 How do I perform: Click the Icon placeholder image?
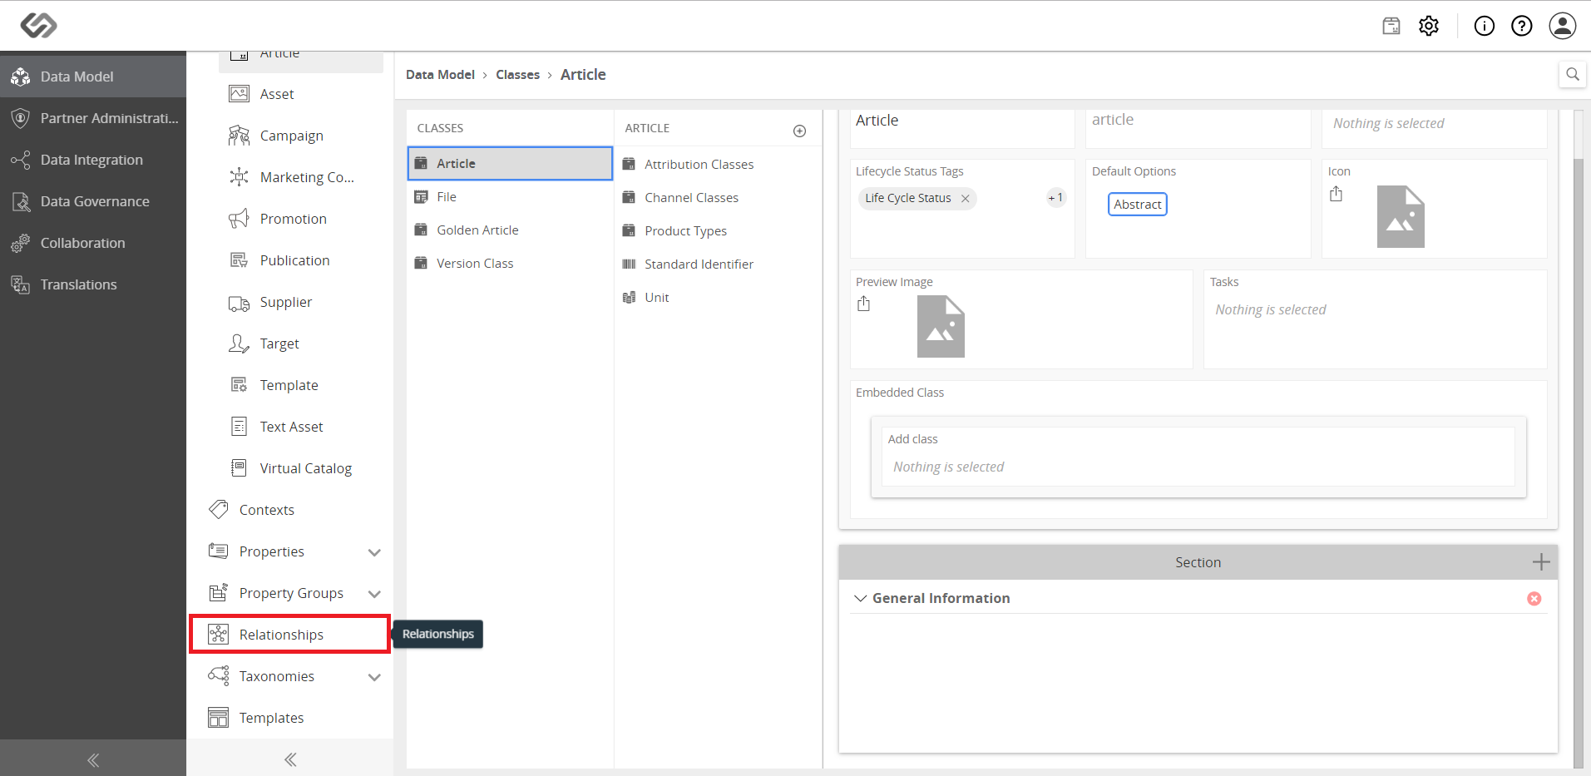pos(1401,216)
